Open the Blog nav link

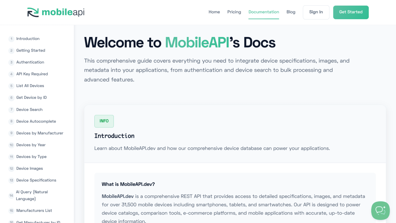(291, 12)
